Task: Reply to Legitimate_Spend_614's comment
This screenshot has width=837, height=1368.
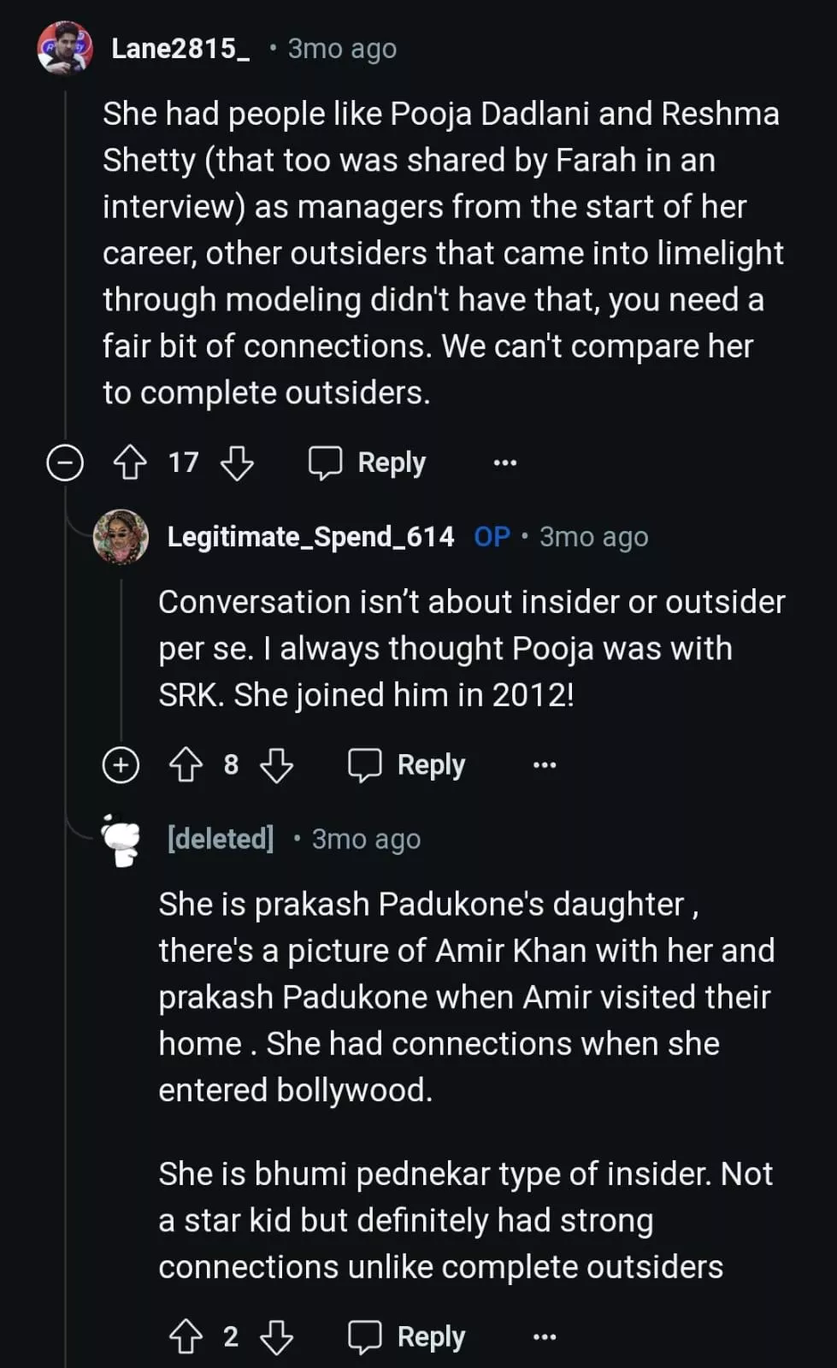Action: (x=407, y=765)
